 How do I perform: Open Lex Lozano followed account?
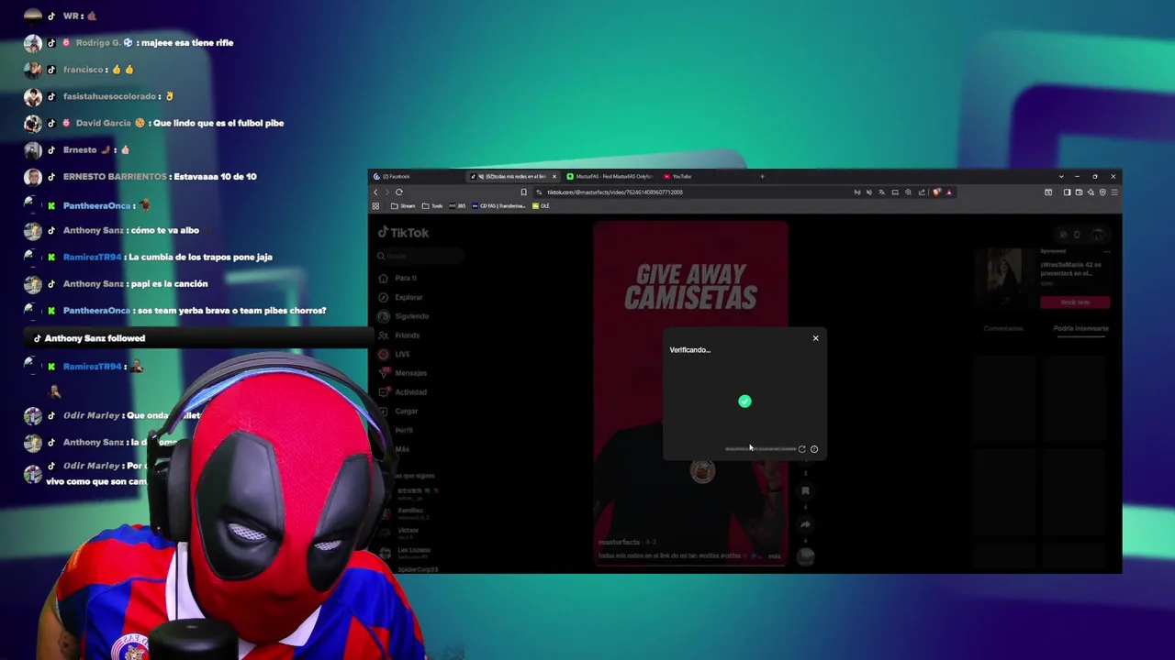(406, 553)
